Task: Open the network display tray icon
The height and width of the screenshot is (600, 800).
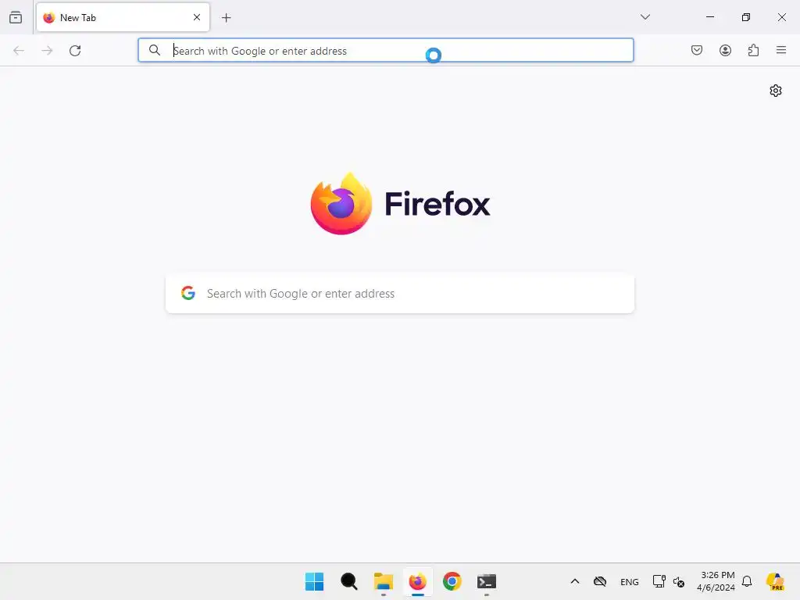Action: (659, 581)
